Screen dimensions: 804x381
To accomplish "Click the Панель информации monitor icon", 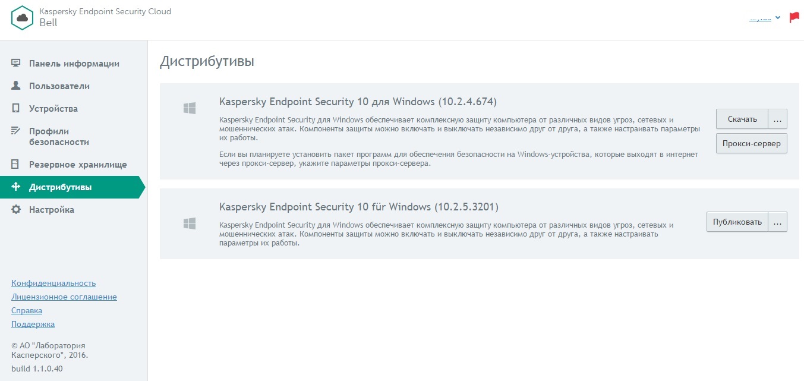I will [16, 64].
